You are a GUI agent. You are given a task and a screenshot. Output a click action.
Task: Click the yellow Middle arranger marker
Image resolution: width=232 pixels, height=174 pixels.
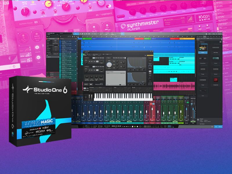(187, 39)
